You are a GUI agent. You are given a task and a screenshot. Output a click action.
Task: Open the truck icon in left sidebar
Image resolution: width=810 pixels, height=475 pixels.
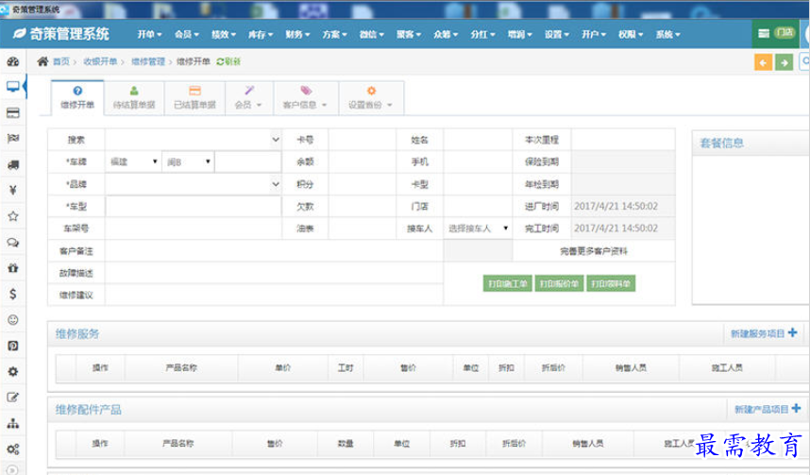click(x=13, y=165)
